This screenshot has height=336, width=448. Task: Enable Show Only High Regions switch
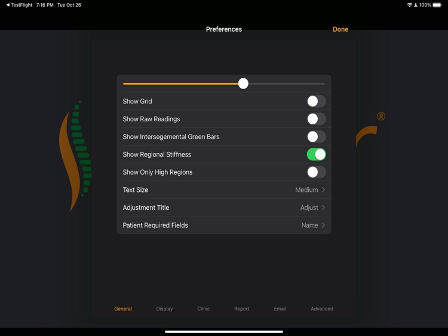316,172
